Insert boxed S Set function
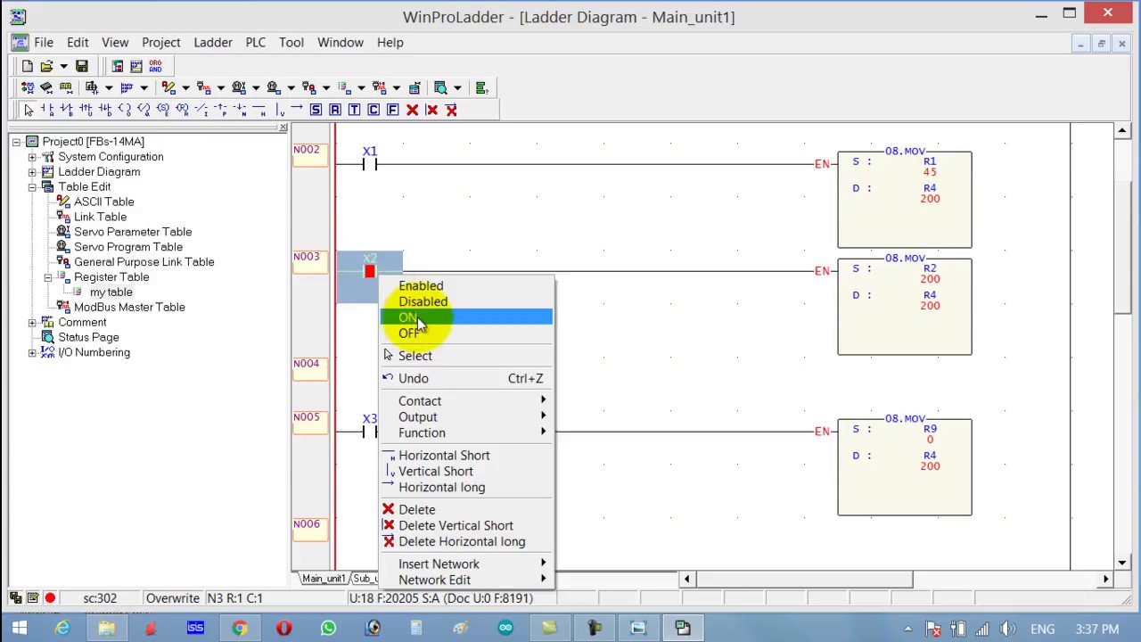The height and width of the screenshot is (642, 1141). (x=316, y=110)
